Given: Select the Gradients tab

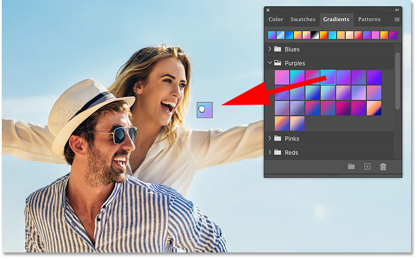Looking at the screenshot, I should tap(336, 19).
